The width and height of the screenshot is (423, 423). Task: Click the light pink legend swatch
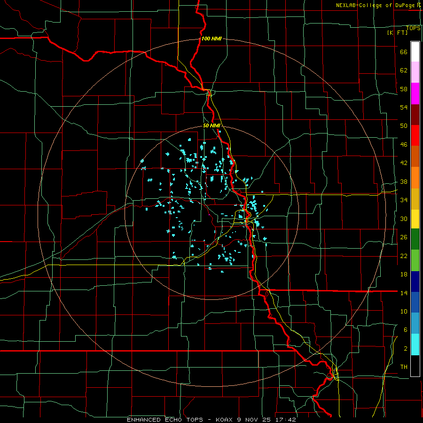(415, 72)
